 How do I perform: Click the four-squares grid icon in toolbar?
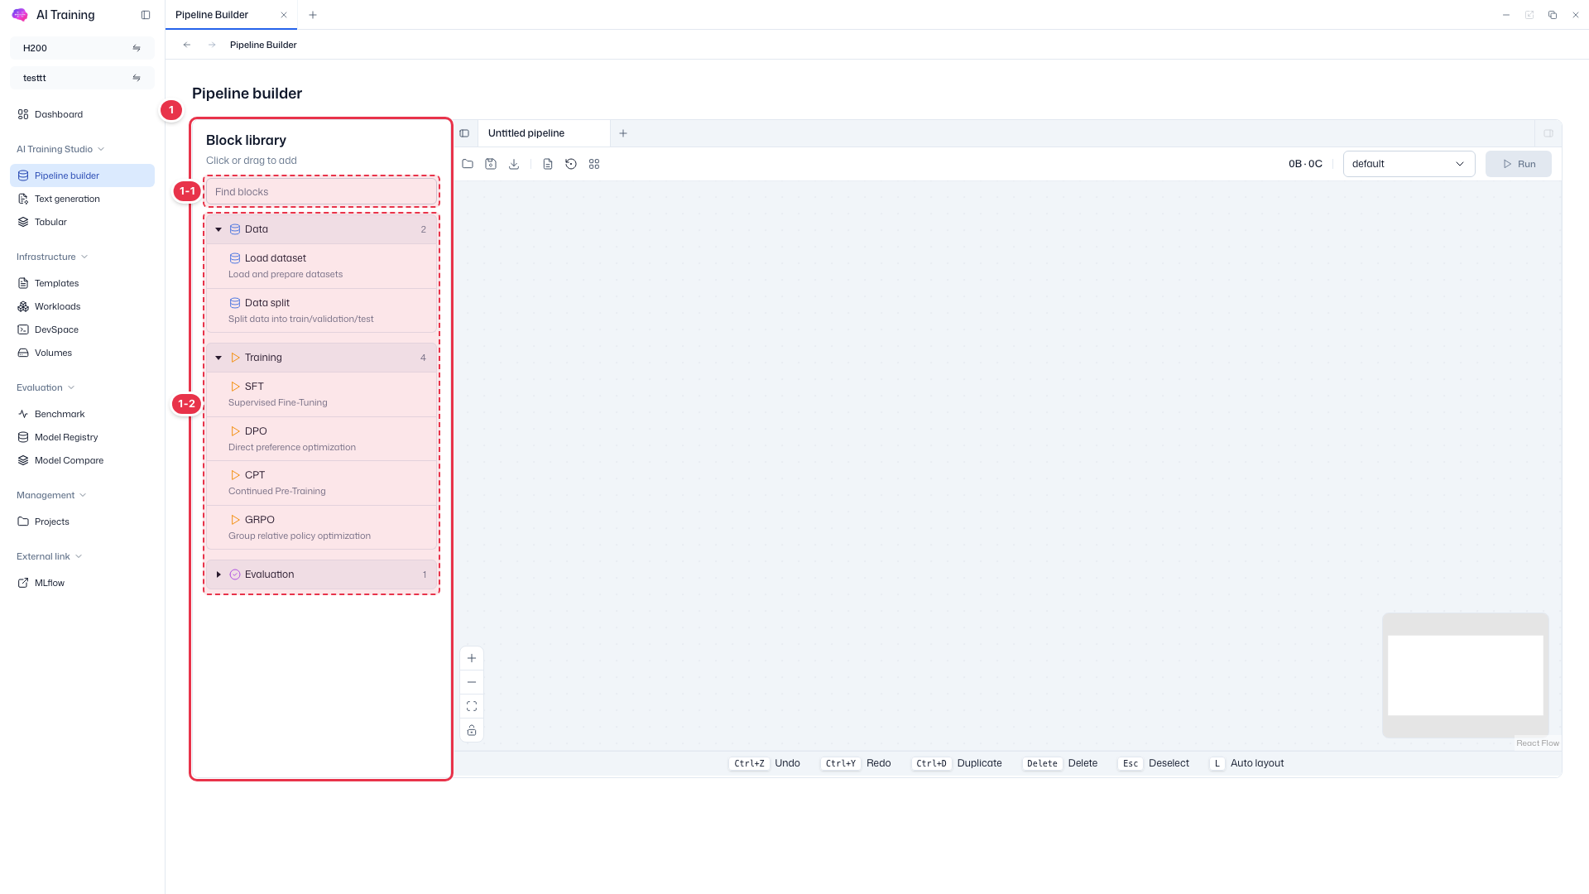pyautogui.click(x=594, y=164)
